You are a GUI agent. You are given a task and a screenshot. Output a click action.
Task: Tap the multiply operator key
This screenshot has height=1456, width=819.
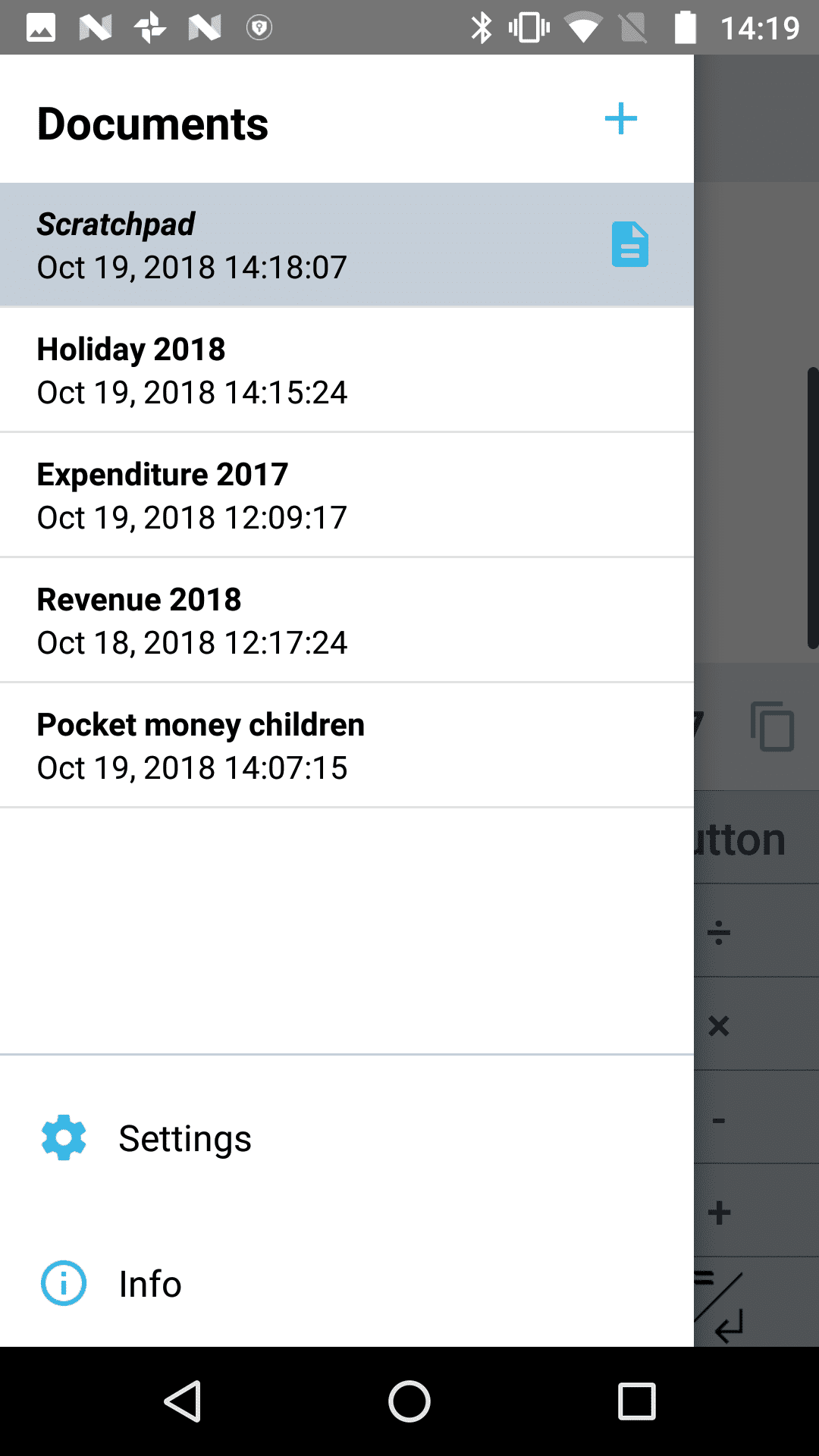point(719,1025)
